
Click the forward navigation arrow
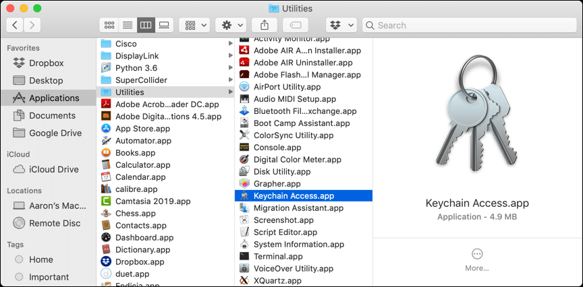pos(32,25)
